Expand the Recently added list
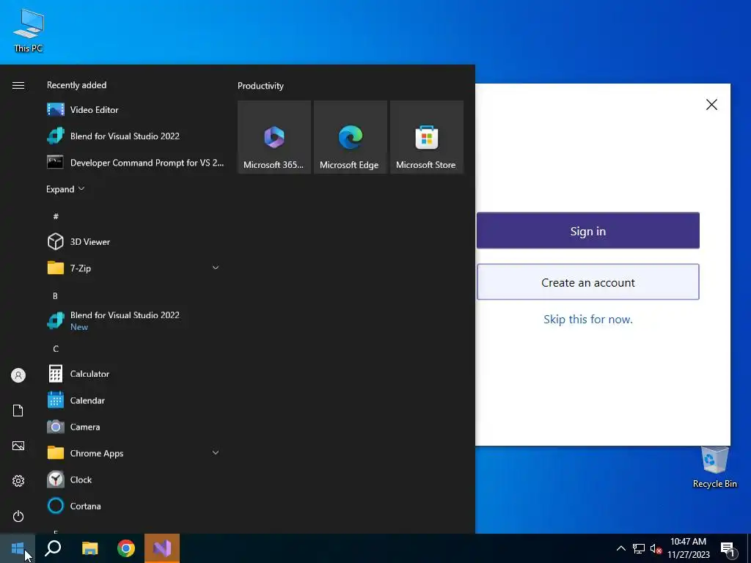Viewport: 751px width, 563px height. (65, 189)
